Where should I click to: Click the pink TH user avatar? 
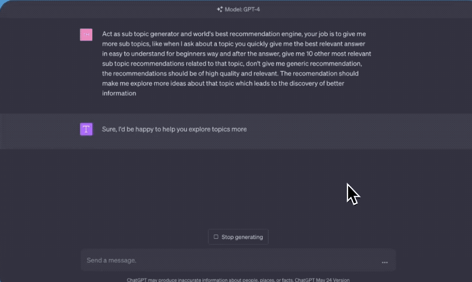pyautogui.click(x=86, y=35)
